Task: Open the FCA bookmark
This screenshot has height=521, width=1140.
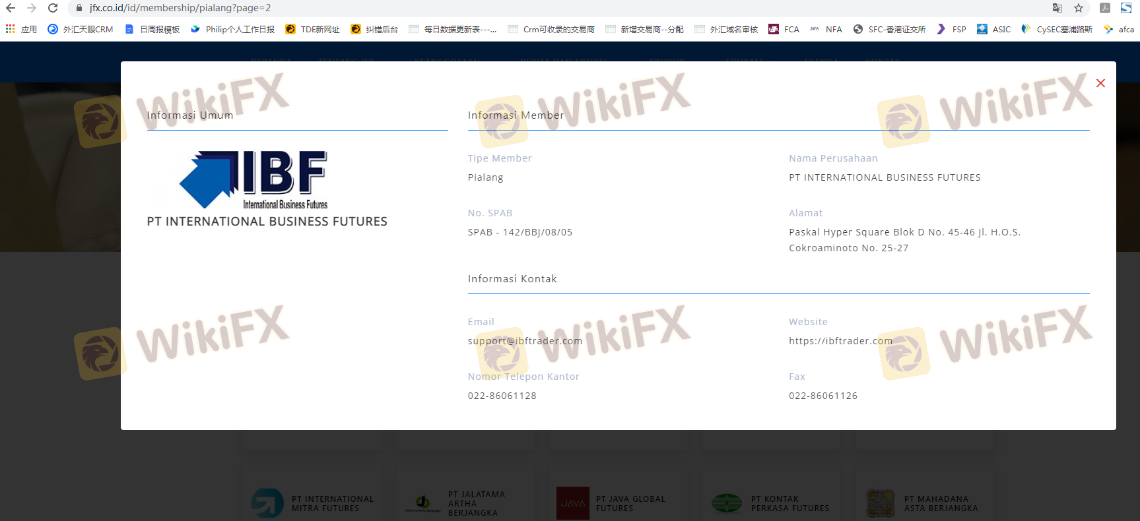Action: pos(784,29)
